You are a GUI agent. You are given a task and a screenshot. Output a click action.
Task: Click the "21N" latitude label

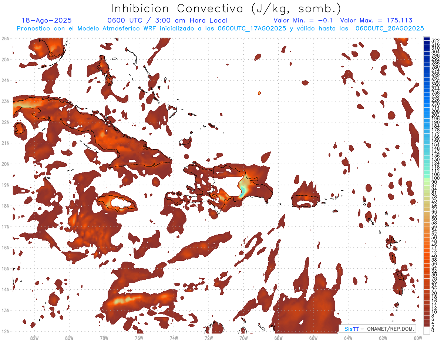tap(5, 143)
